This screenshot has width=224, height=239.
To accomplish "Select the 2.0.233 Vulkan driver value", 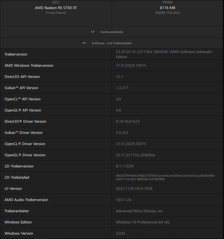I will 122,133.
